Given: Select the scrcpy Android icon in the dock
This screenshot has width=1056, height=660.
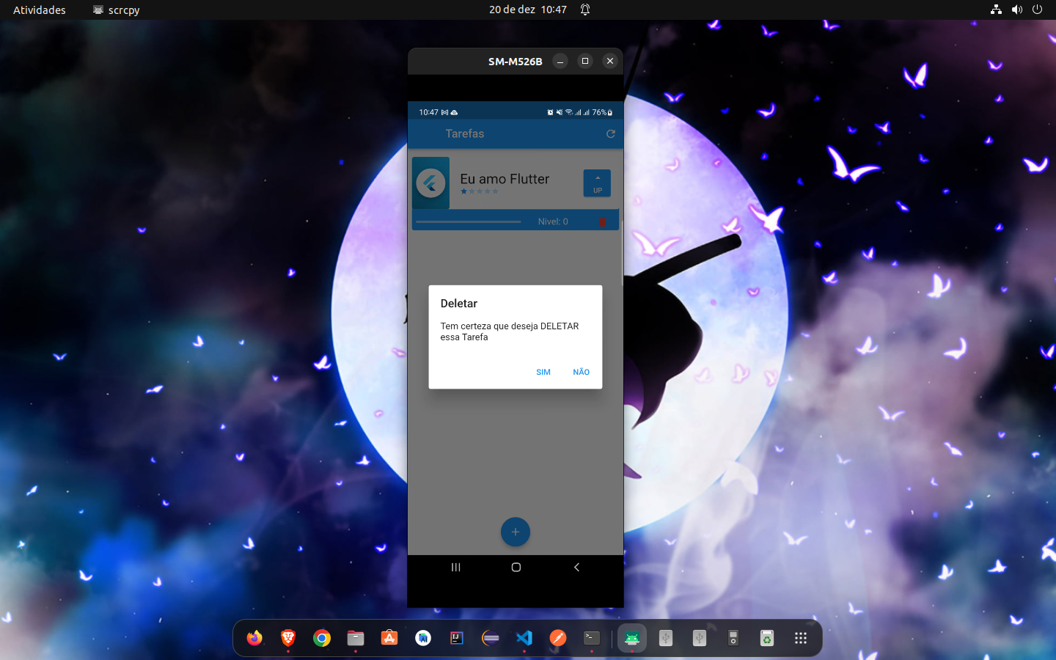Looking at the screenshot, I should tap(631, 638).
